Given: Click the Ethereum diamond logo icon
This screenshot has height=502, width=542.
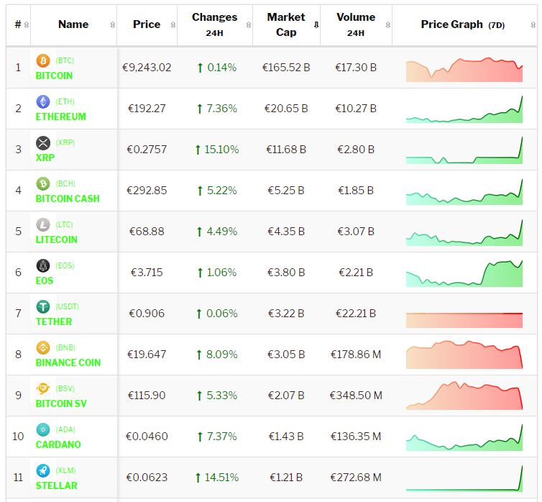Looking at the screenshot, I should (43, 101).
